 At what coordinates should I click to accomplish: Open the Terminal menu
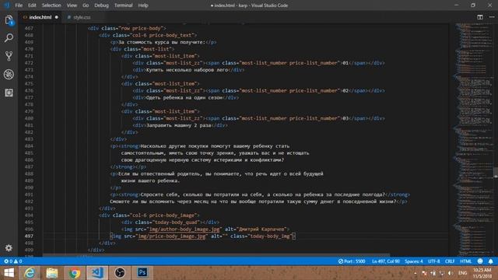point(124,5)
